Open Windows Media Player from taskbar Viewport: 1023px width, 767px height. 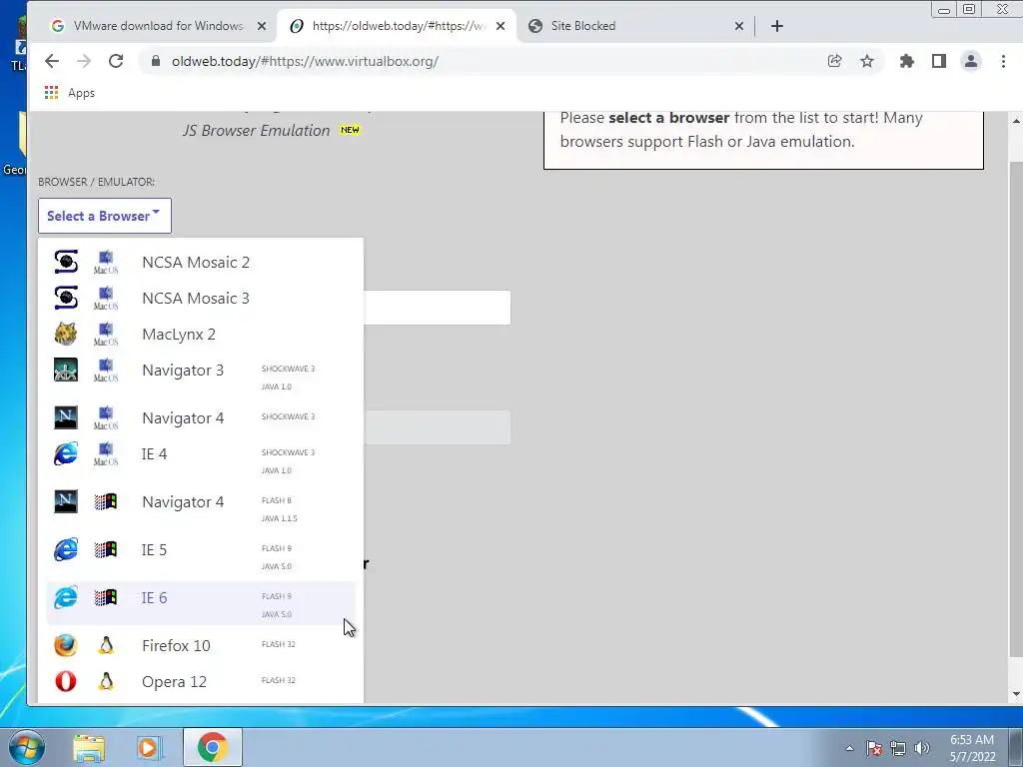pyautogui.click(x=149, y=747)
